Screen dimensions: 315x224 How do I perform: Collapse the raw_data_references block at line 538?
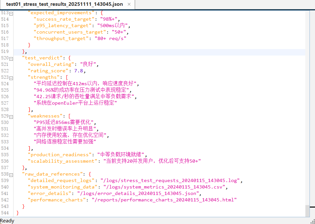[x=11, y=175]
